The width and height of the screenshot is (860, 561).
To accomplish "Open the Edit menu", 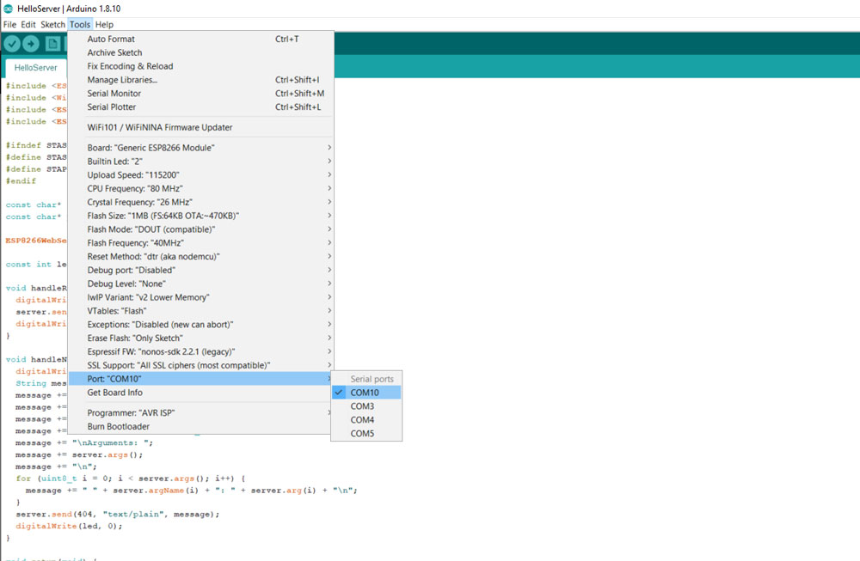I will click(x=28, y=24).
